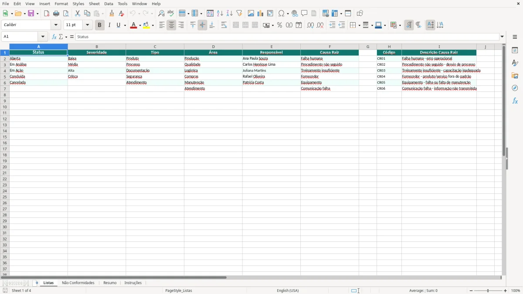The image size is (523, 294).
Task: Format as percent
Action: point(279,25)
